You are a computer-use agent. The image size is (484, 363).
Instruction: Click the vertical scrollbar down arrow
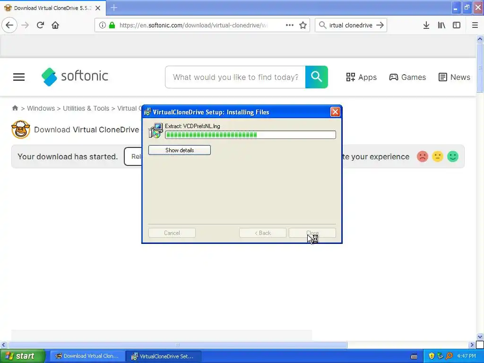click(x=480, y=337)
